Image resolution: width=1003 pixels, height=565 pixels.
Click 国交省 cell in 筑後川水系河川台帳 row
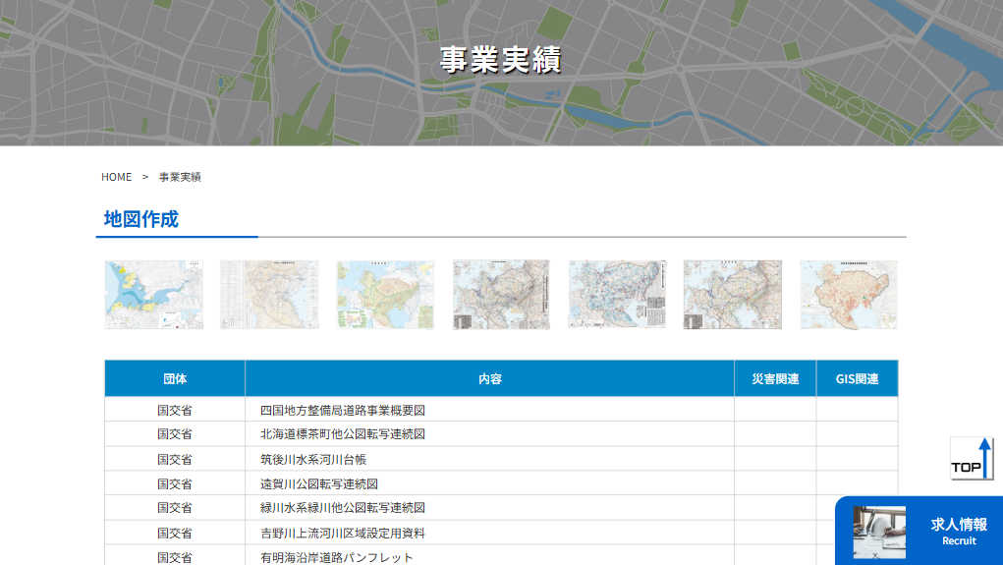click(175, 460)
